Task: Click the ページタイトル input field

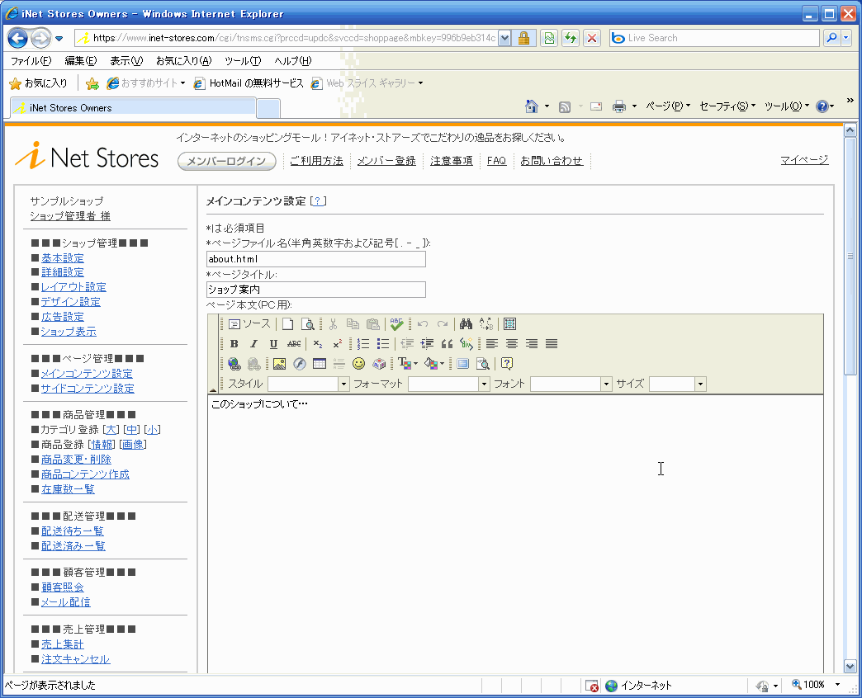Action: (315, 290)
